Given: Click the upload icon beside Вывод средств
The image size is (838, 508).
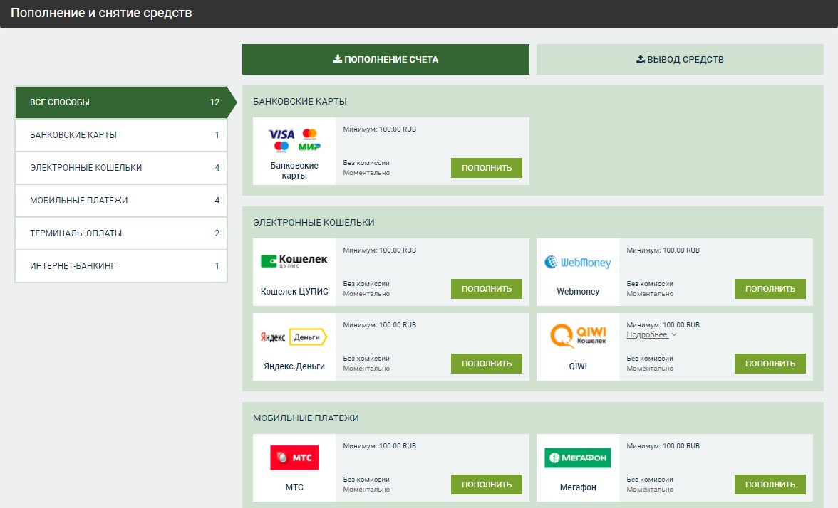Looking at the screenshot, I should click(640, 58).
